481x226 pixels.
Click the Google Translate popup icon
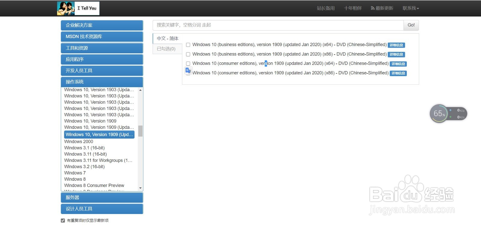click(x=188, y=71)
